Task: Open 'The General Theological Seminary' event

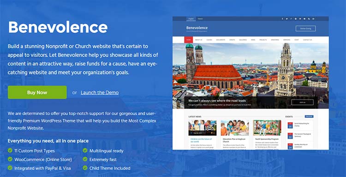Action: (x=303, y=135)
